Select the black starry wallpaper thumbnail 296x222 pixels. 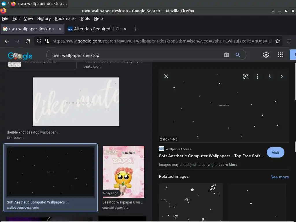50,172
